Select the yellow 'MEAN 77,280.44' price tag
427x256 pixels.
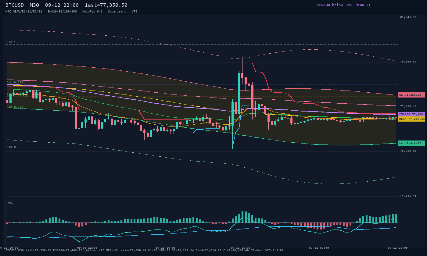(x=411, y=119)
